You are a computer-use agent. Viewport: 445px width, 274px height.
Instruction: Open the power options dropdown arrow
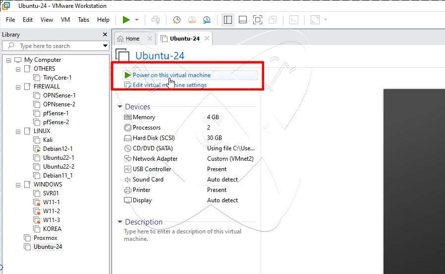click(x=137, y=20)
